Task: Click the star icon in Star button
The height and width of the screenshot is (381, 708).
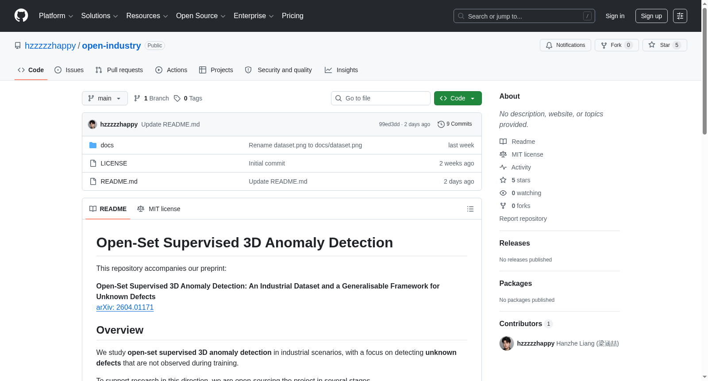Action: click(652, 45)
